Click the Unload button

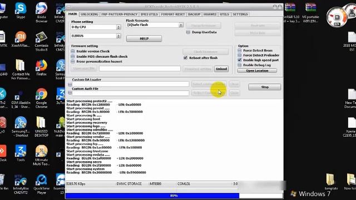coord(221,69)
